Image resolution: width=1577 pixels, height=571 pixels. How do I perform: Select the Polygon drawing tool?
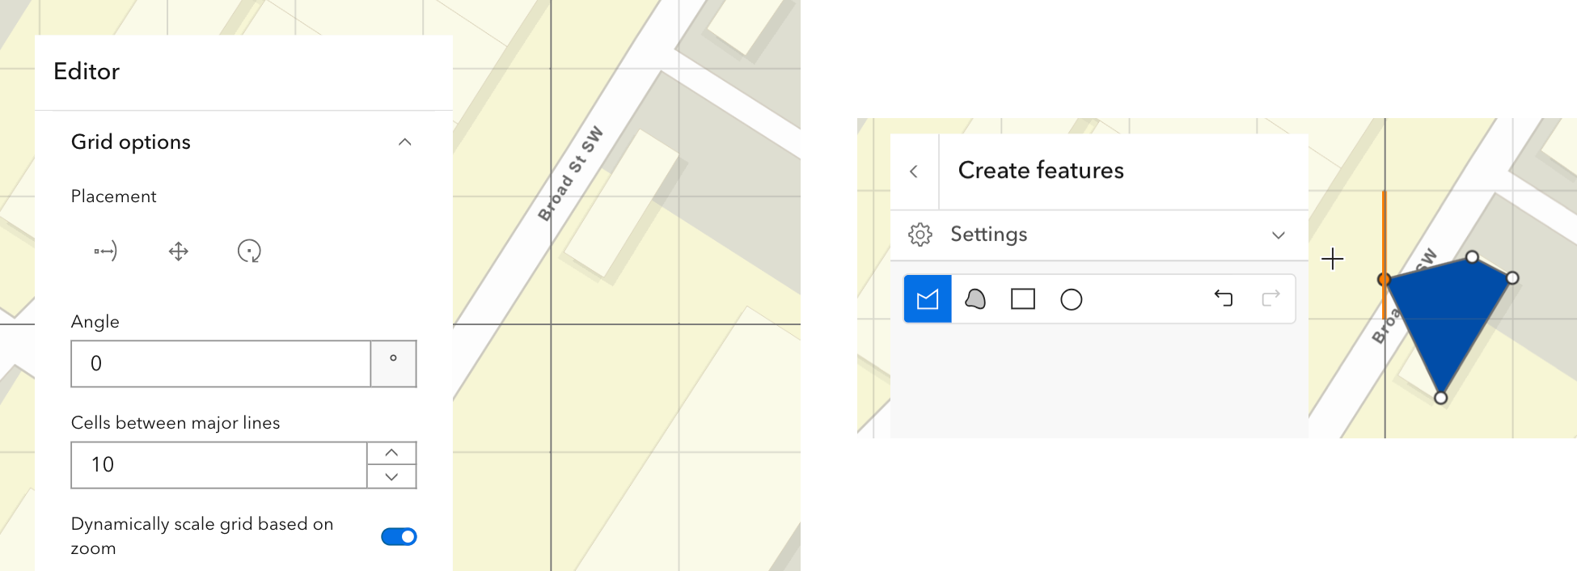point(928,298)
